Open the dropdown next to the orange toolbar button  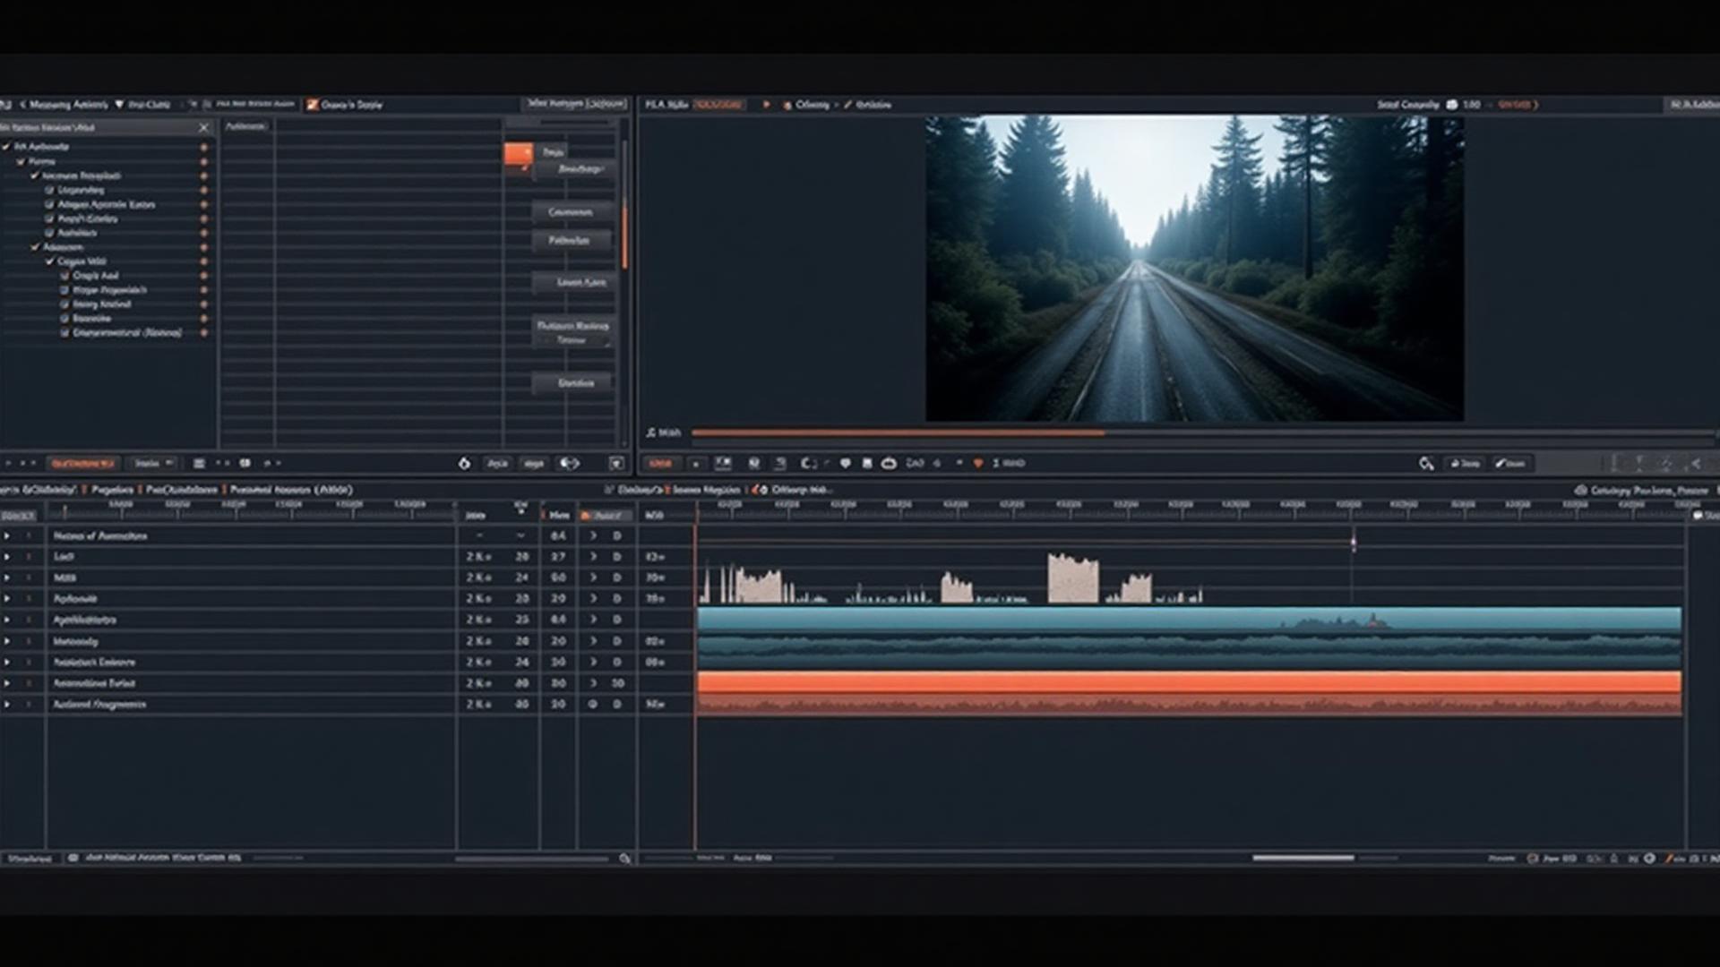tap(152, 463)
